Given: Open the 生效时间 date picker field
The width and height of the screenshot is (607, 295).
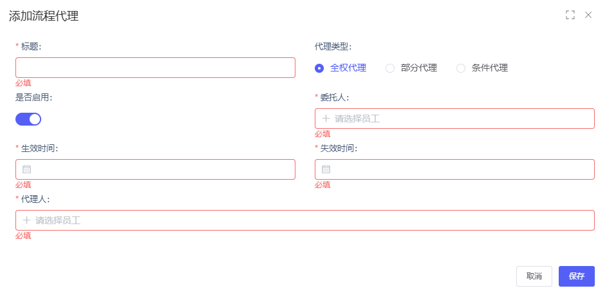Looking at the screenshot, I should [x=161, y=169].
